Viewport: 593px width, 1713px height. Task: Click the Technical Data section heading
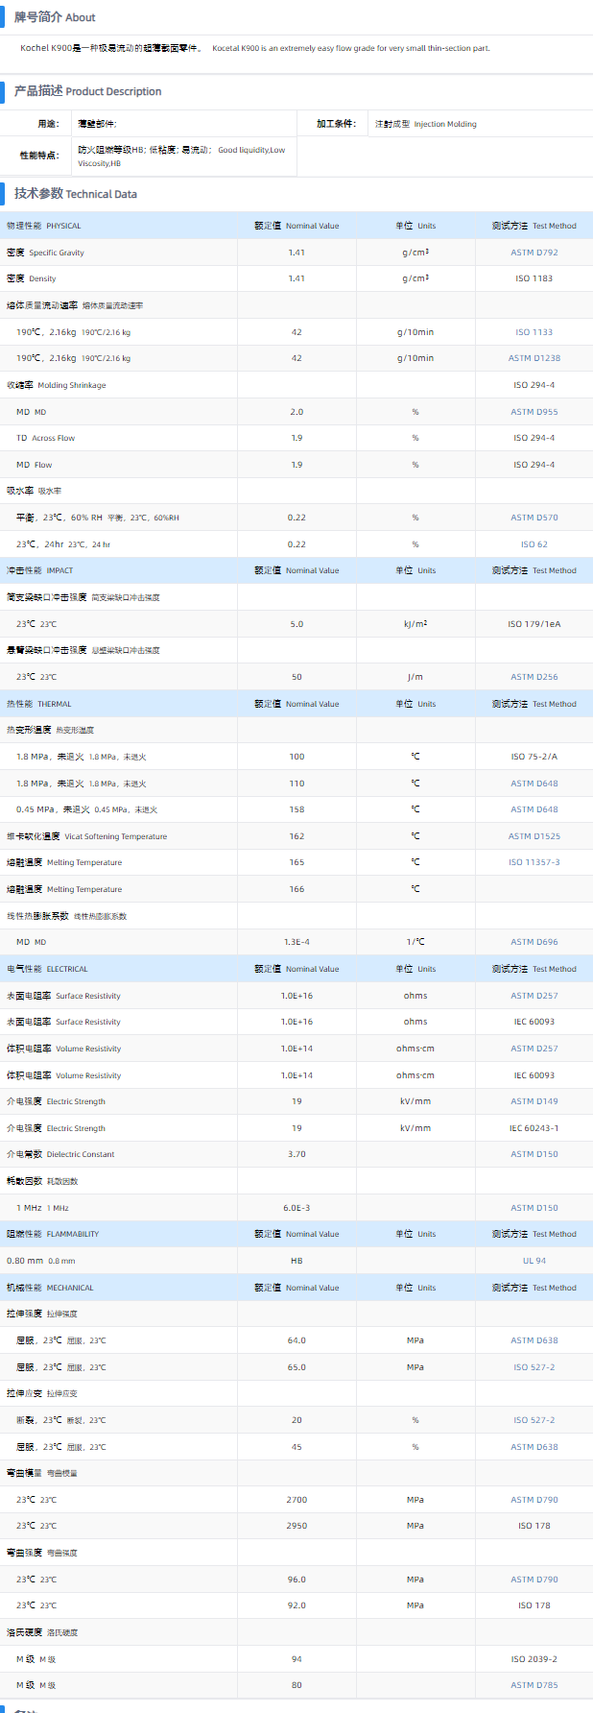point(75,194)
